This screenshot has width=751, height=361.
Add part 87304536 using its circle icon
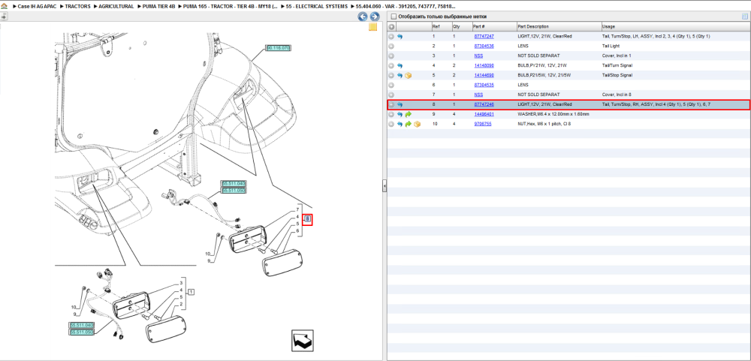tap(391, 46)
